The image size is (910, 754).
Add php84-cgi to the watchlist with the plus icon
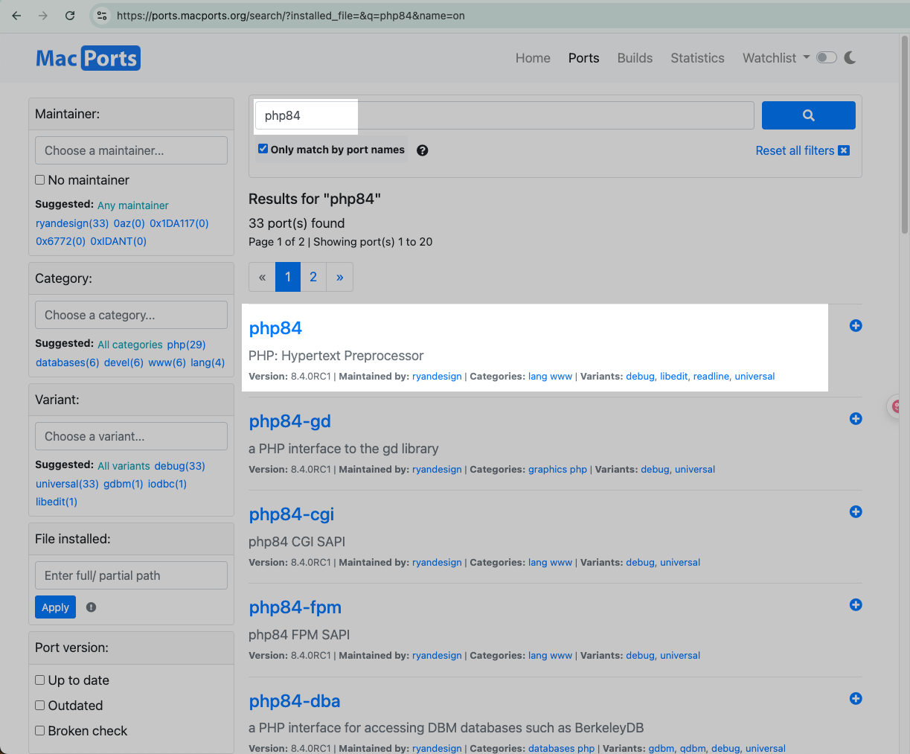click(x=856, y=511)
